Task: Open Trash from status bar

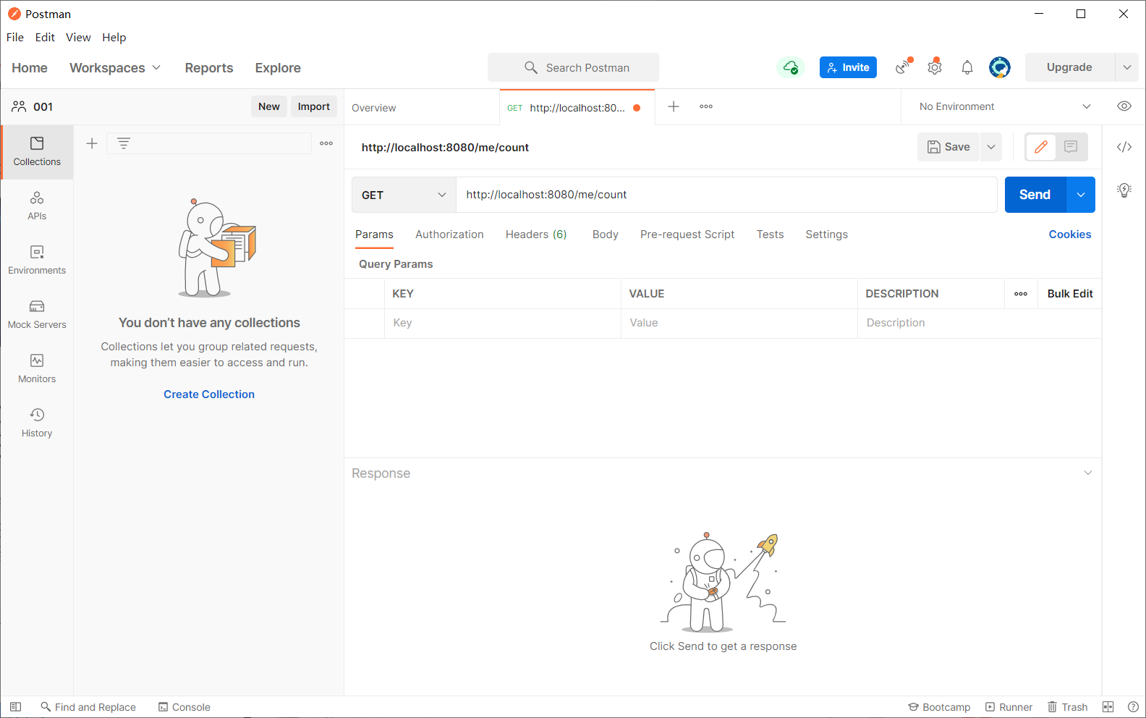Action: tap(1068, 707)
